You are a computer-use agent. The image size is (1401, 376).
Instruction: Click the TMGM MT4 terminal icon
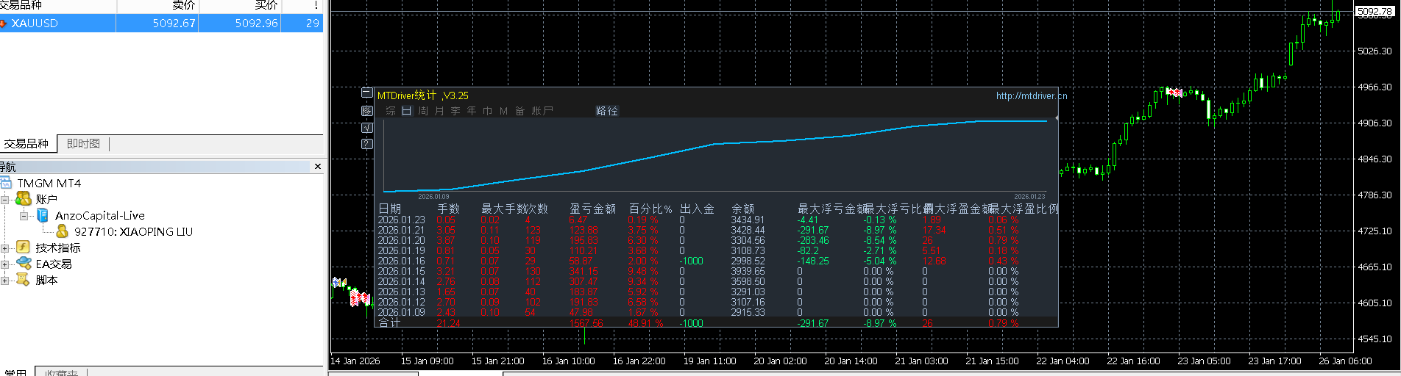(6, 183)
